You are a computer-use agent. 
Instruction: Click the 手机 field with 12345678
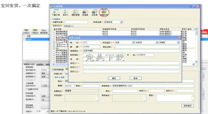pyautogui.click(x=145, y=55)
